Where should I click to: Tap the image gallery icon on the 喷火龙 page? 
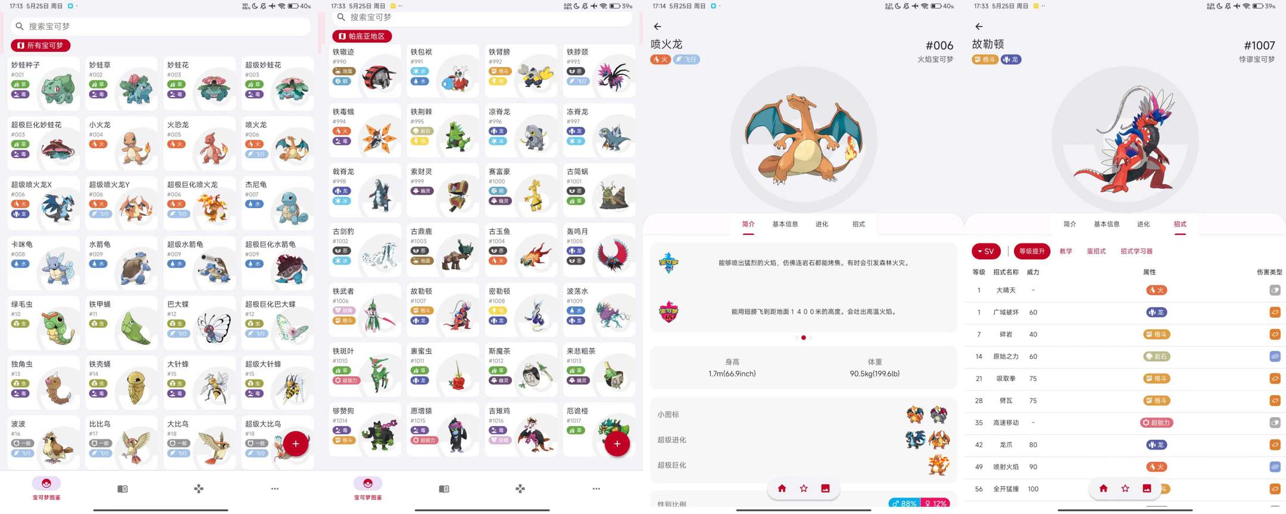coord(825,488)
